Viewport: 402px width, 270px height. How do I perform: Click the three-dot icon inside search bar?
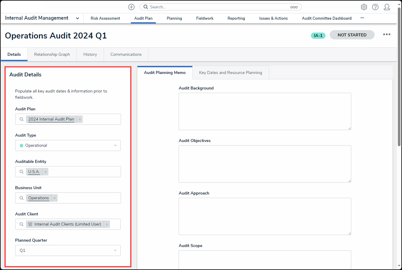[x=294, y=7]
